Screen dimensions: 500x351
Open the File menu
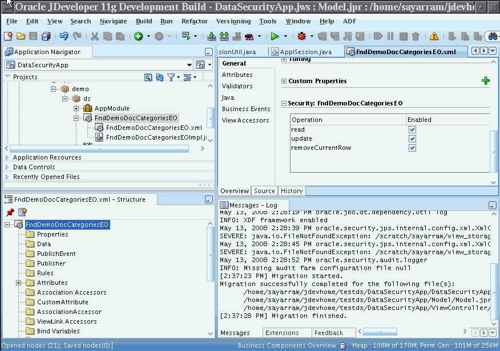point(12,21)
